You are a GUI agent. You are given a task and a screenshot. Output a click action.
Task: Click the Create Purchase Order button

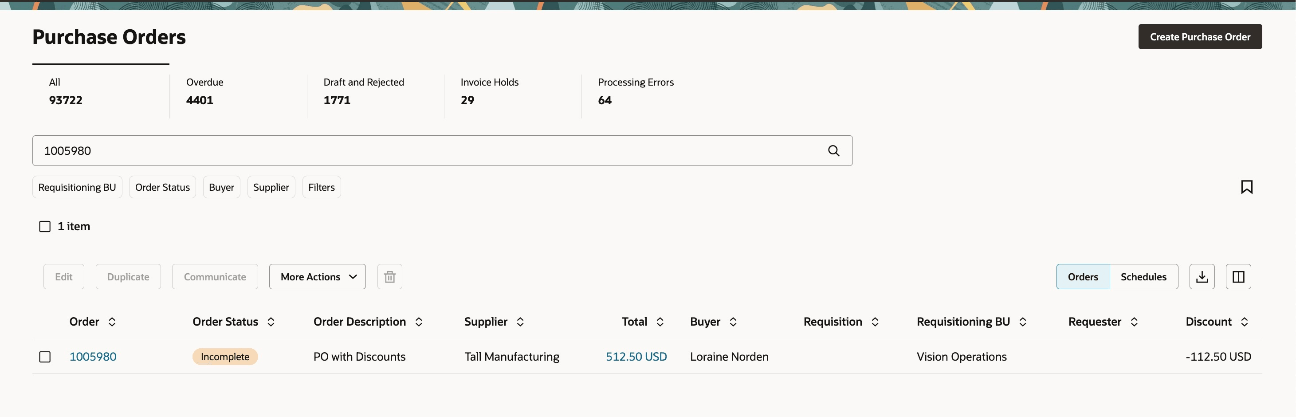point(1200,36)
